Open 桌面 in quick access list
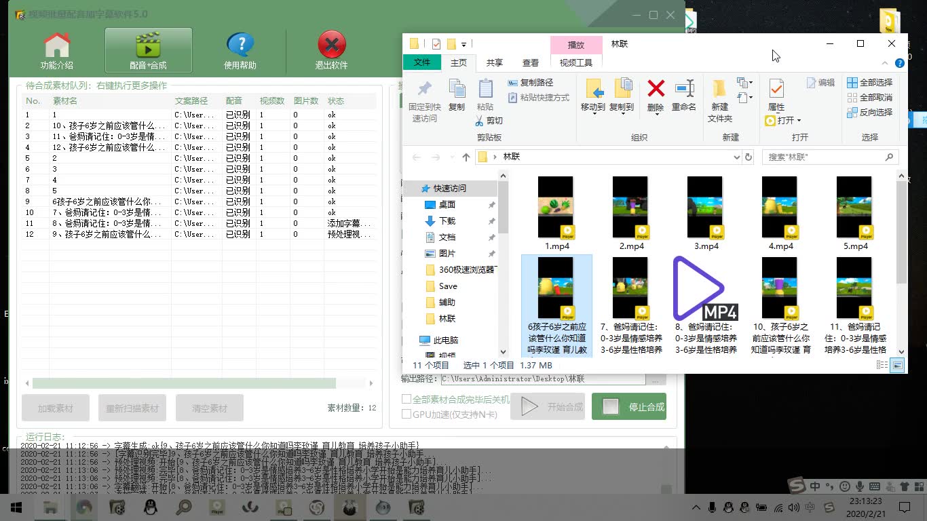 click(x=447, y=204)
